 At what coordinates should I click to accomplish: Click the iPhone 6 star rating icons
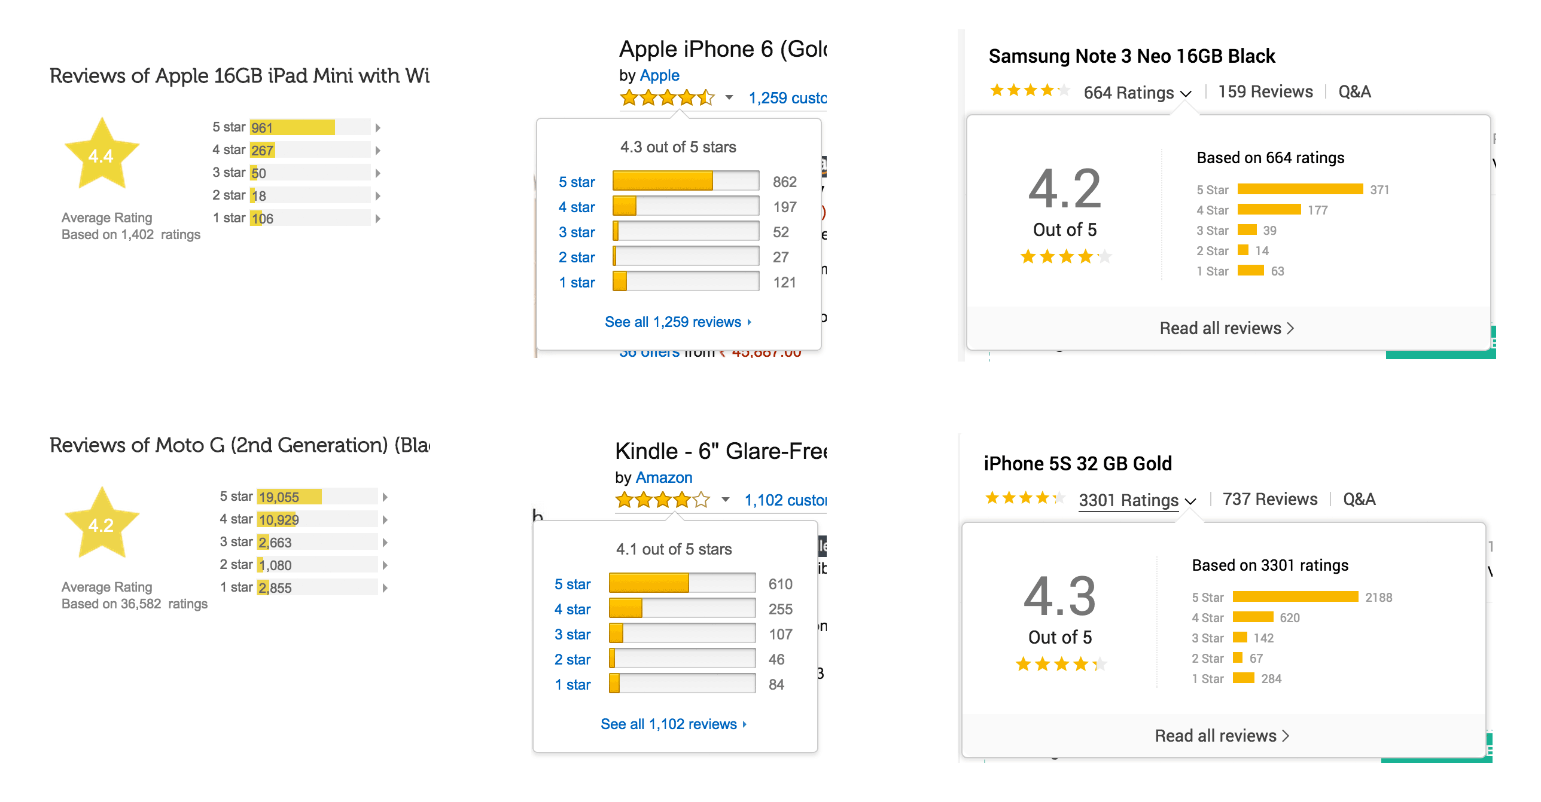coord(667,97)
